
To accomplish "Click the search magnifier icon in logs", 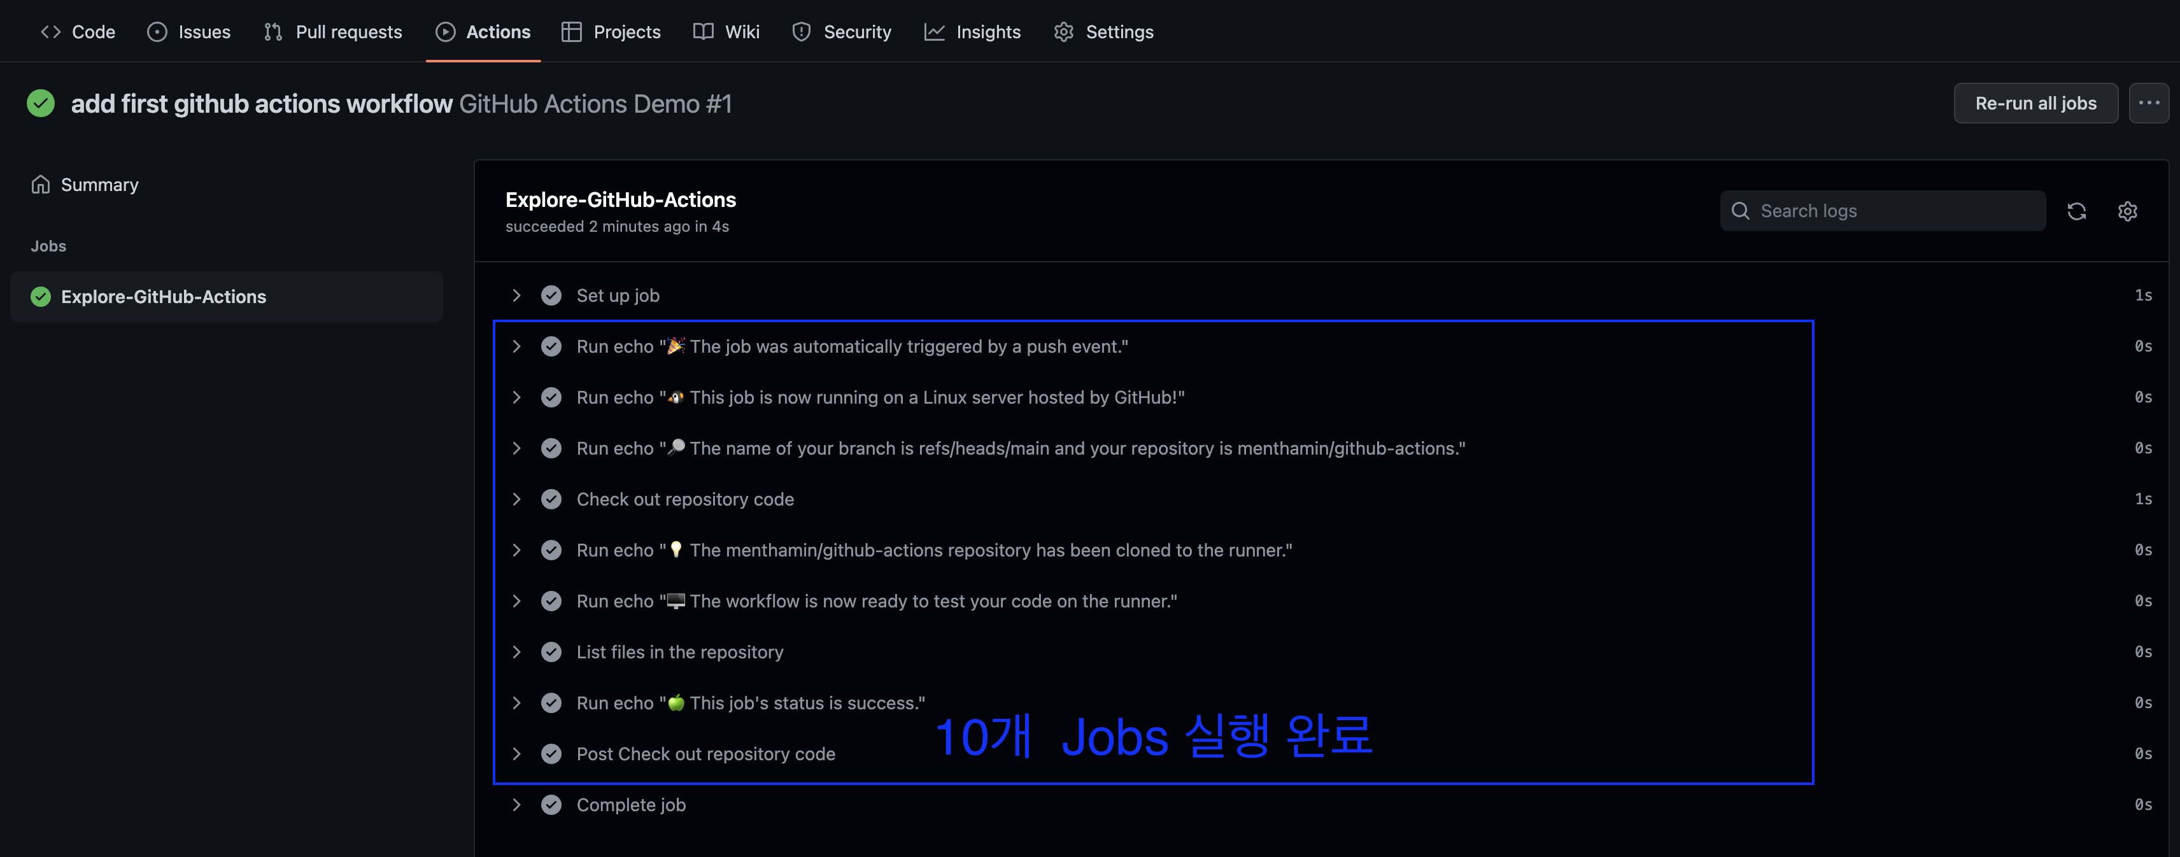I will click(x=1740, y=211).
